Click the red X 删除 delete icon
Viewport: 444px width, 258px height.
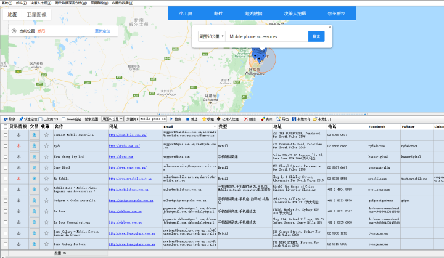246,119
